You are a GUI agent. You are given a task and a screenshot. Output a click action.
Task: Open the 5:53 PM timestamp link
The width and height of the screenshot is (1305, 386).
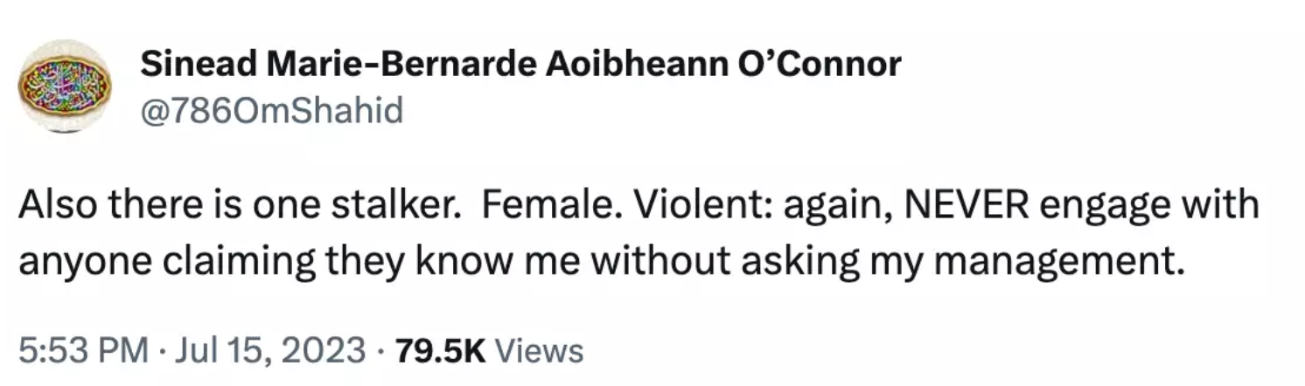pyautogui.click(x=82, y=351)
